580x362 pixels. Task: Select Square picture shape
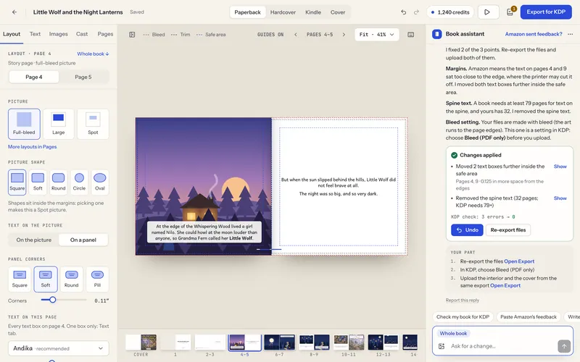(17, 182)
